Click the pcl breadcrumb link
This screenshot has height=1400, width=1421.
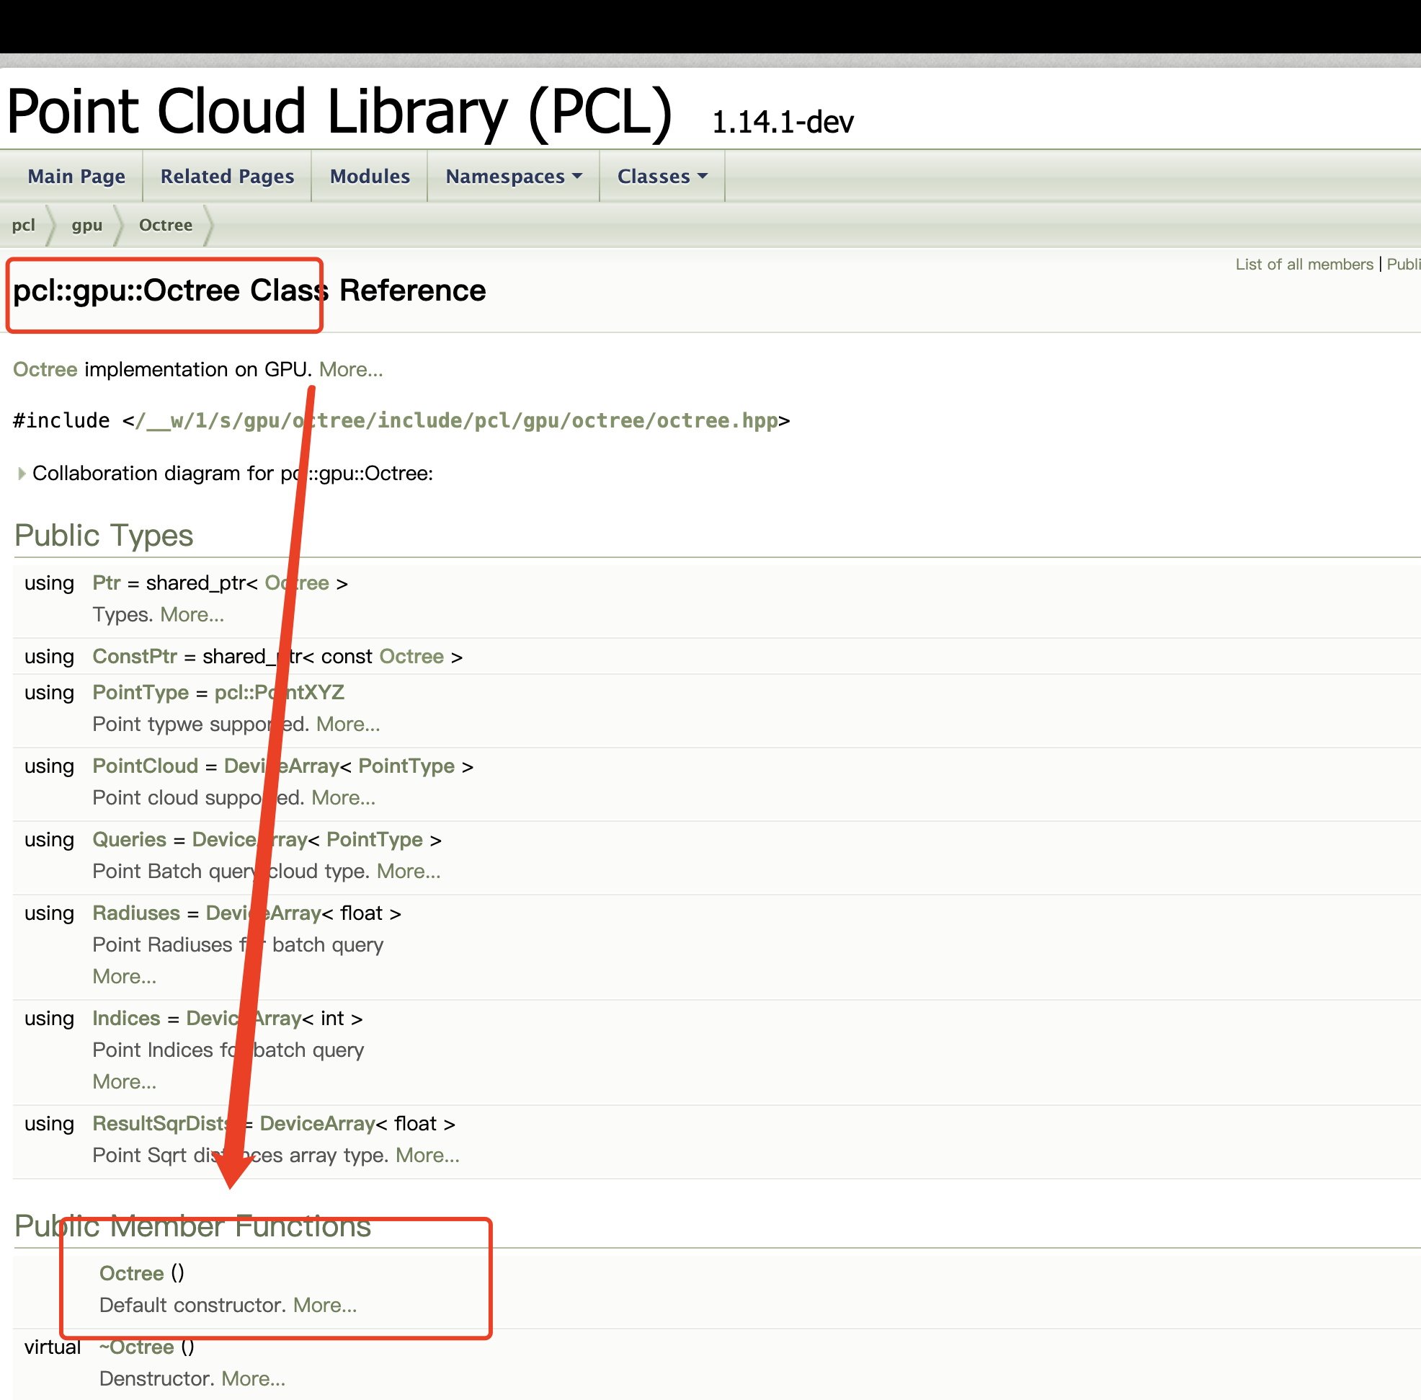click(24, 225)
